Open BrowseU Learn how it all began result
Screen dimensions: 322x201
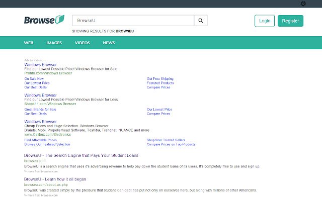point(55,179)
